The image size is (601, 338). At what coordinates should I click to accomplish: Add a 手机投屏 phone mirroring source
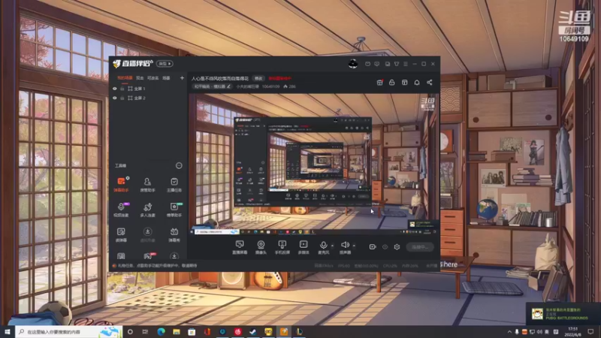pyautogui.click(x=282, y=247)
